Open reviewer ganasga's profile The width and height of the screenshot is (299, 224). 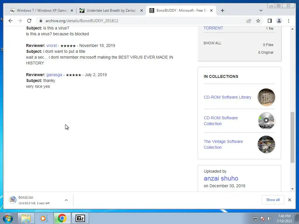tap(54, 75)
